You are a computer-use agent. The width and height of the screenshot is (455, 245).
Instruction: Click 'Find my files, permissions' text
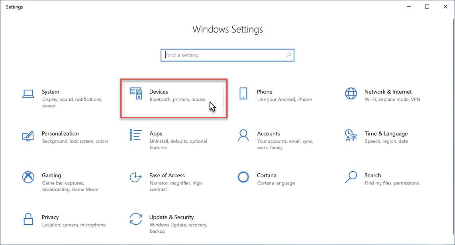point(392,183)
